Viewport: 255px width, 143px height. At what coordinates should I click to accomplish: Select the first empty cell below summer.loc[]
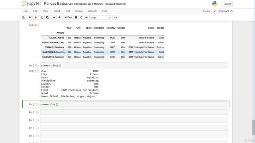click(x=134, y=112)
